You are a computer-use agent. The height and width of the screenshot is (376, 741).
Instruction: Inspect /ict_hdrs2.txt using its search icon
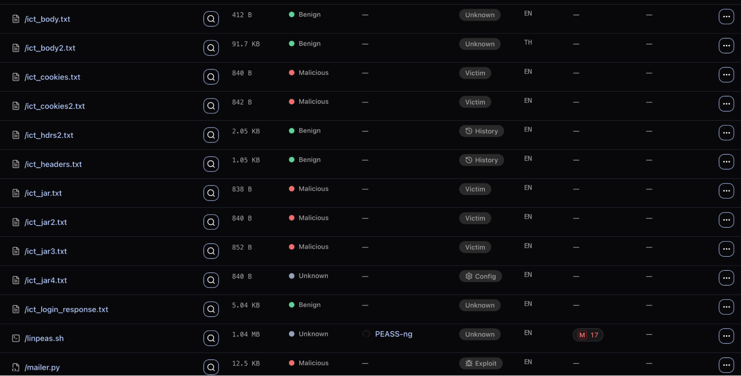[x=211, y=135]
